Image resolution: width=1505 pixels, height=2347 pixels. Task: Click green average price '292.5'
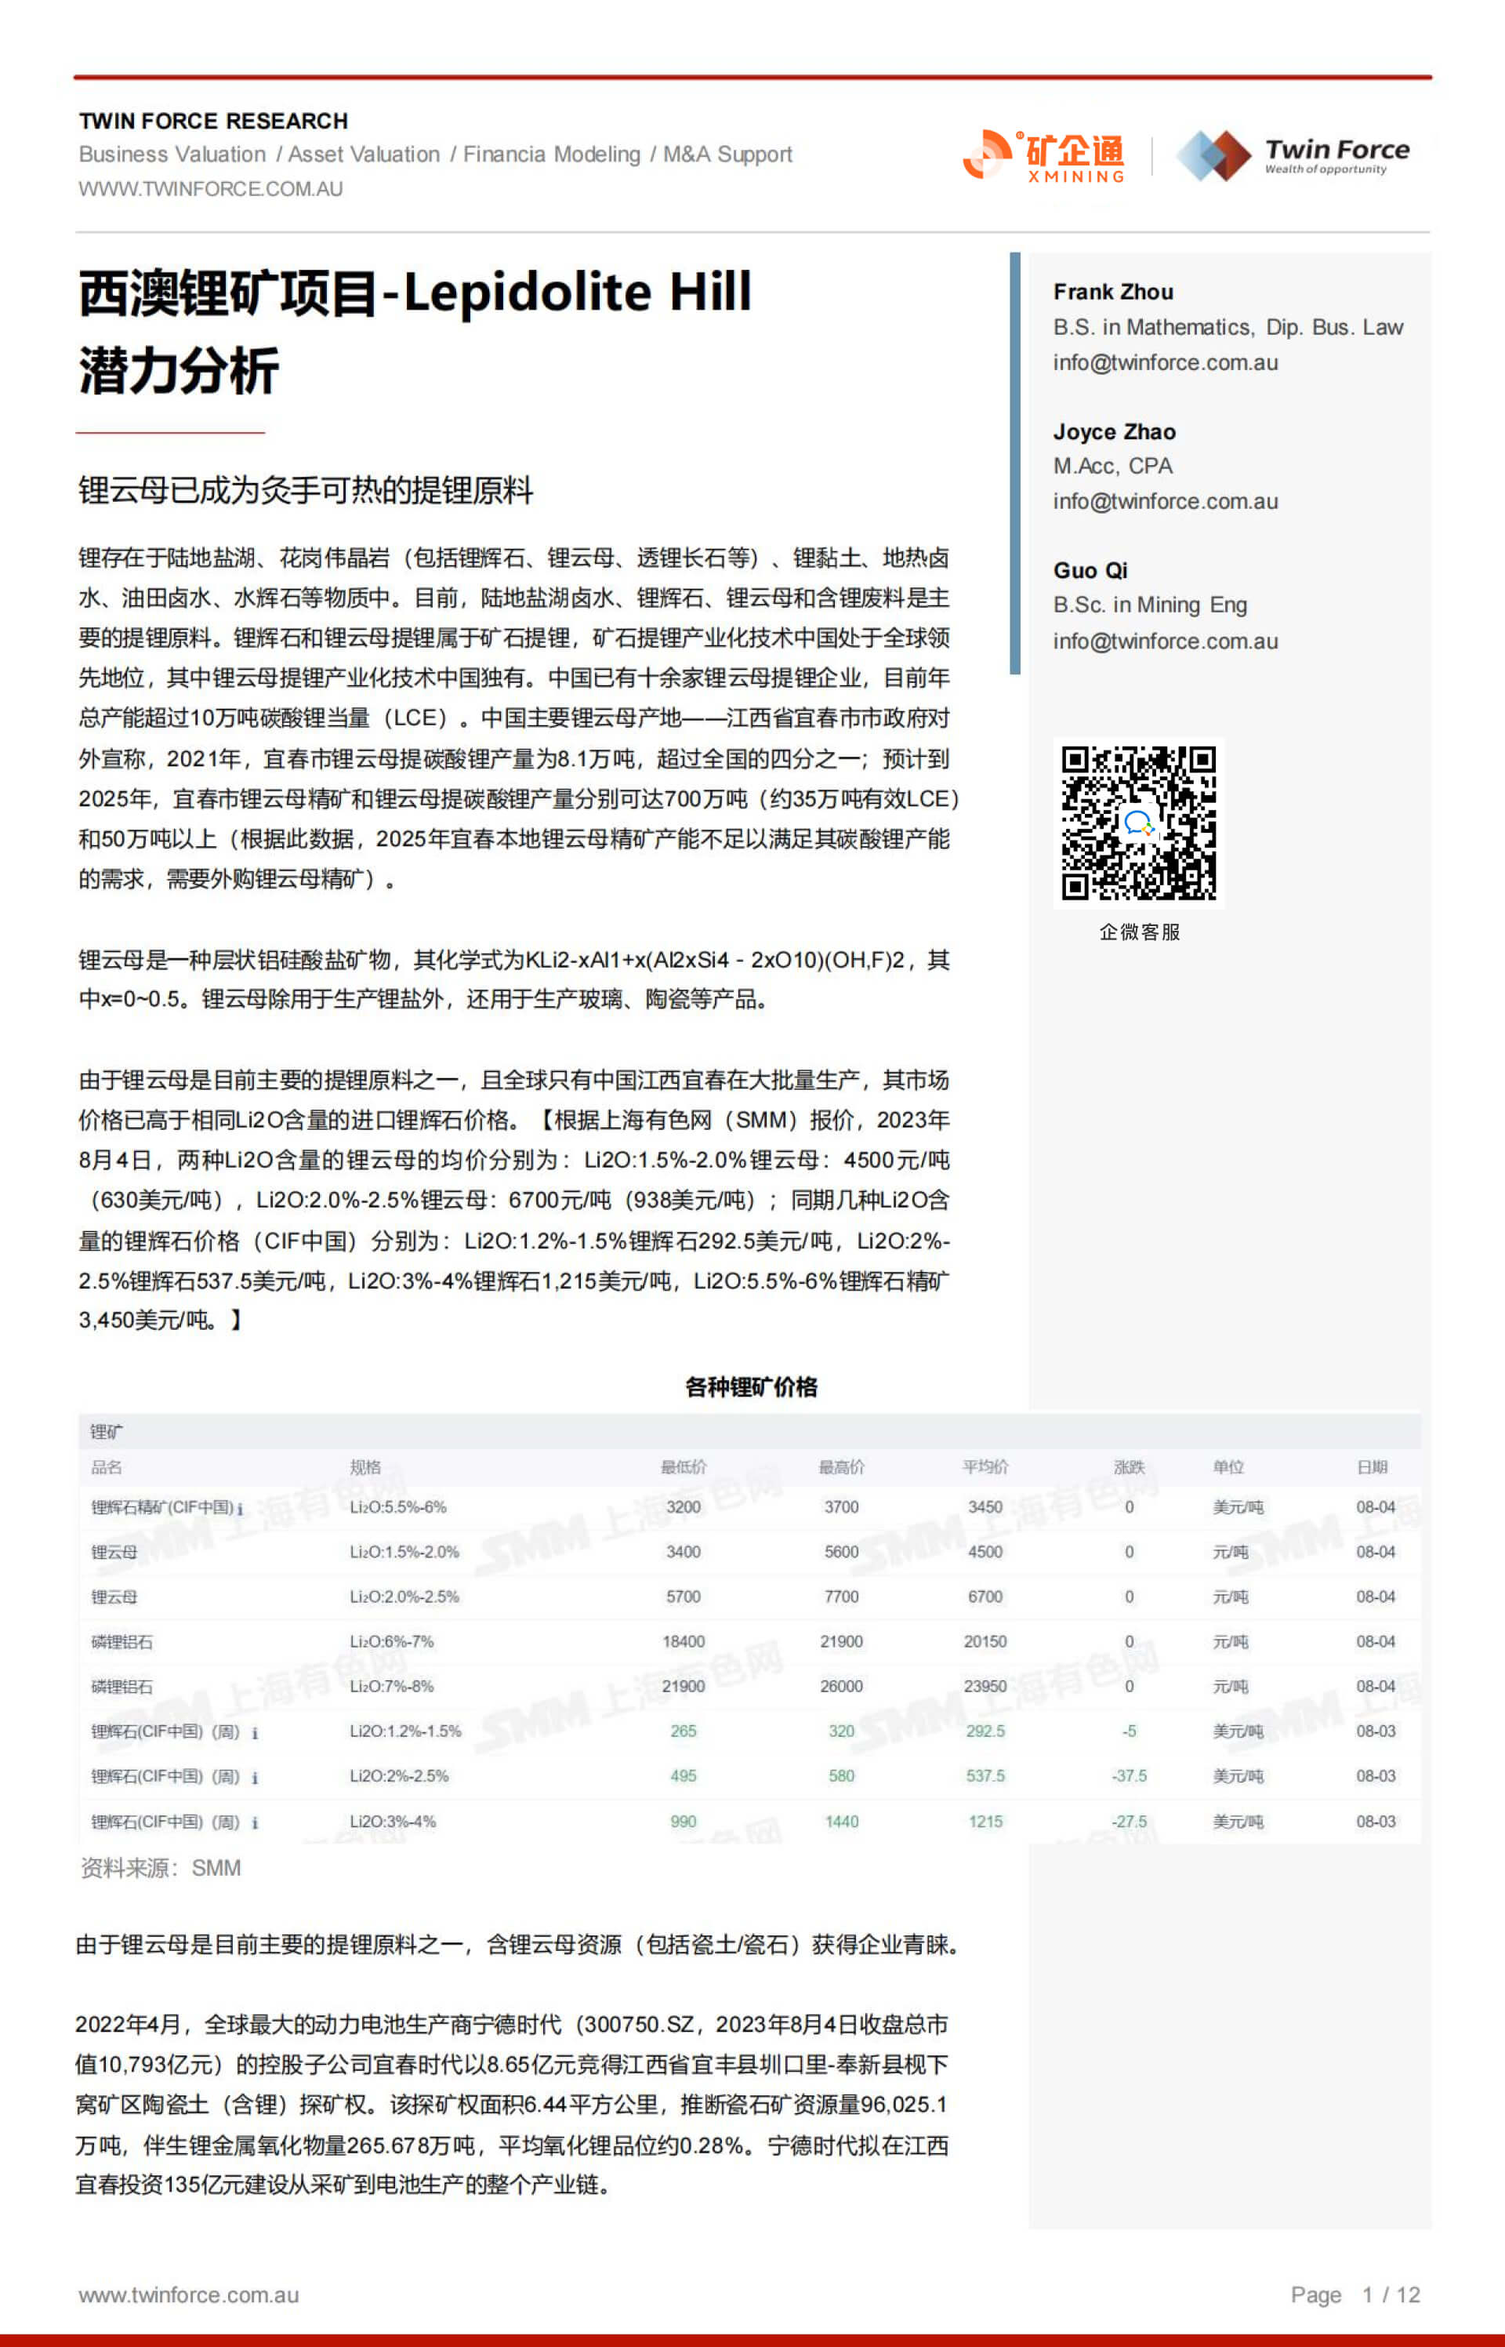pos(985,1732)
